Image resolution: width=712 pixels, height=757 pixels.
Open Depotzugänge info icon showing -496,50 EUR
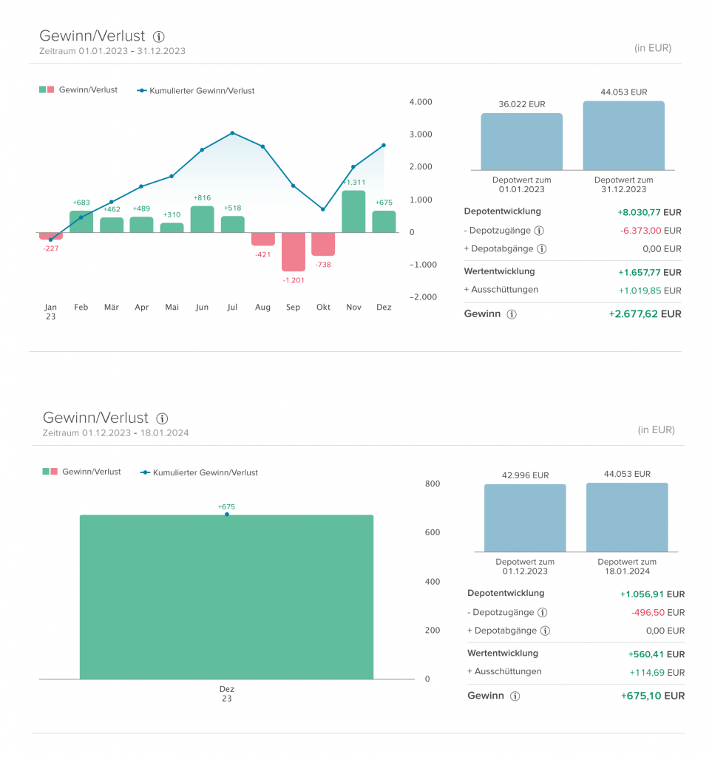(542, 613)
